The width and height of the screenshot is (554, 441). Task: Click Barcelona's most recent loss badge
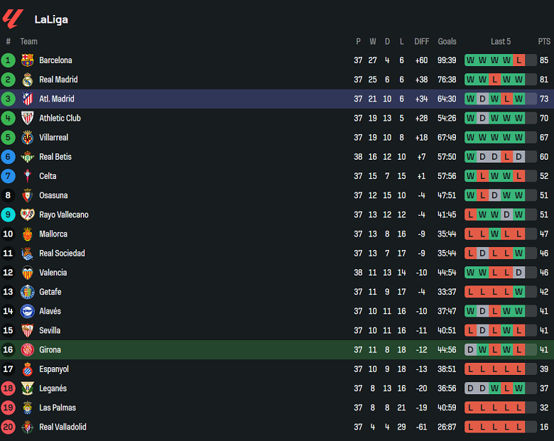tap(519, 60)
